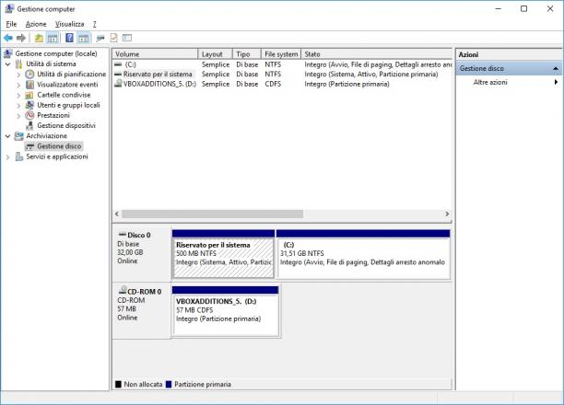
Task: Open the Altre azioni submenu
Action: pos(509,82)
